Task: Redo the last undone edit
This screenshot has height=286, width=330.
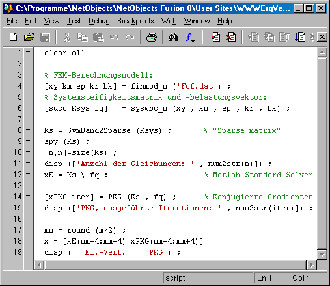Action: [x=130, y=37]
